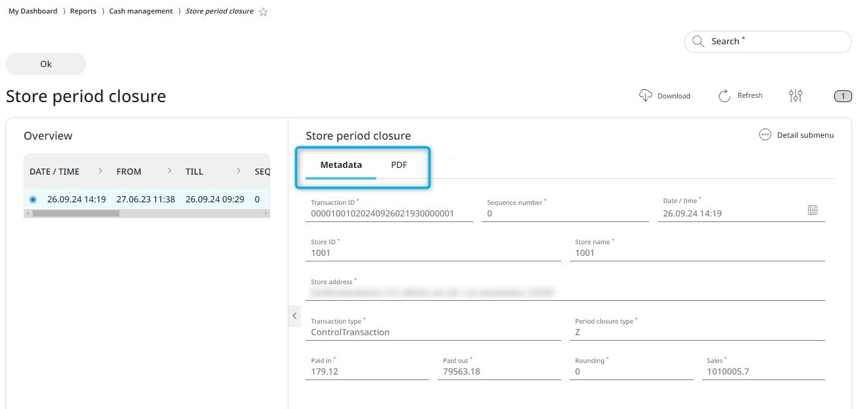Open the filter settings sliders icon
The image size is (862, 409).
tap(796, 95)
